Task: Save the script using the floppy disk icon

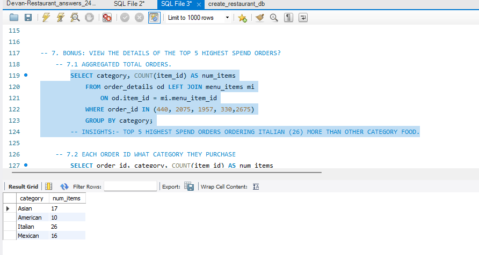Action: coord(27,18)
